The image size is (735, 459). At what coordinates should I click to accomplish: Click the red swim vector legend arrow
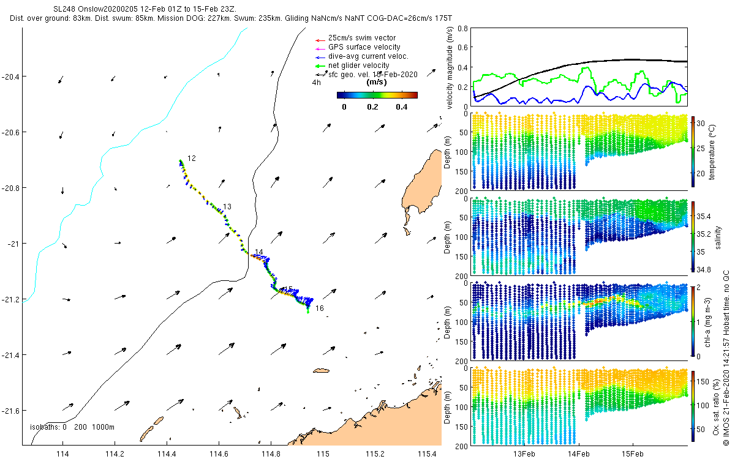tap(318, 39)
